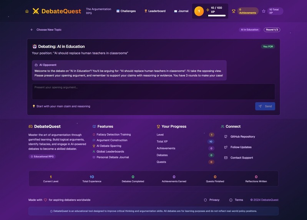Click the lightbulb hint icon

(34, 106)
